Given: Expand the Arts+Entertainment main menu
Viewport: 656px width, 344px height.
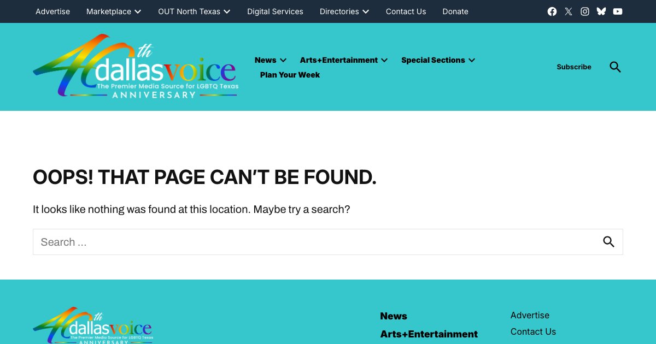Looking at the screenshot, I should [x=384, y=61].
